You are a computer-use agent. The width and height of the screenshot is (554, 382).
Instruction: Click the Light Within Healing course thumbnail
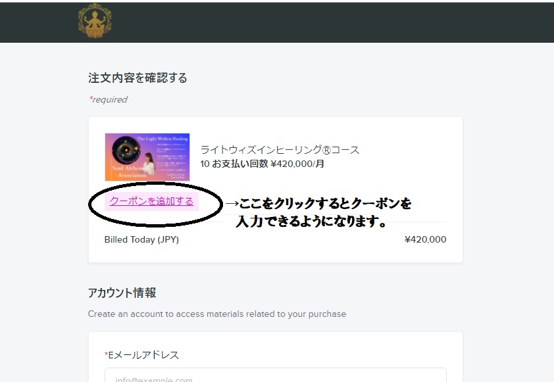pos(147,157)
